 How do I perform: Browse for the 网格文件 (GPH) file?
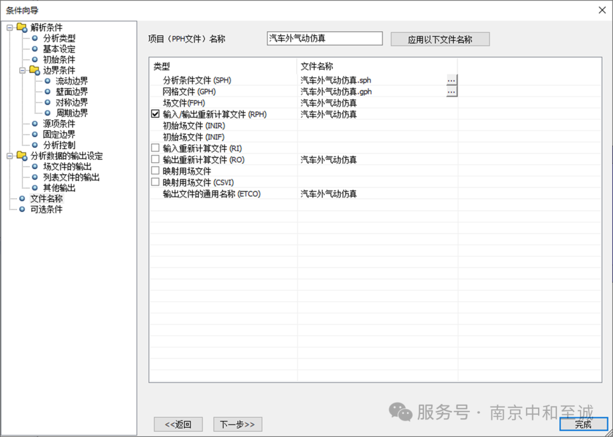click(x=452, y=91)
